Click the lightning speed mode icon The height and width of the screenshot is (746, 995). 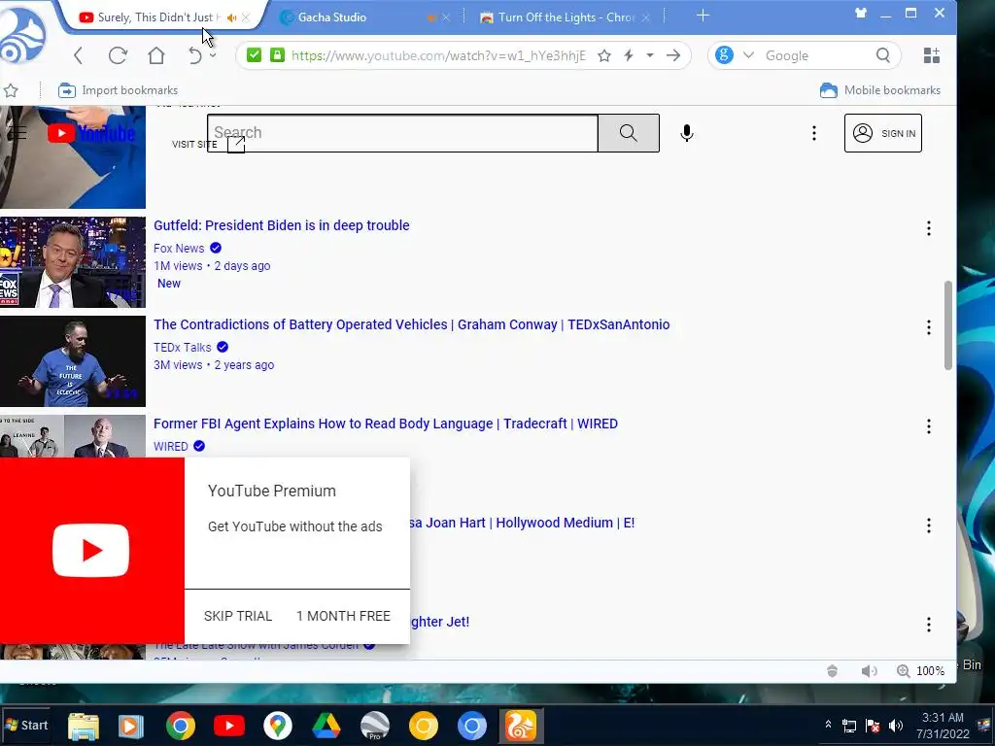click(x=629, y=55)
